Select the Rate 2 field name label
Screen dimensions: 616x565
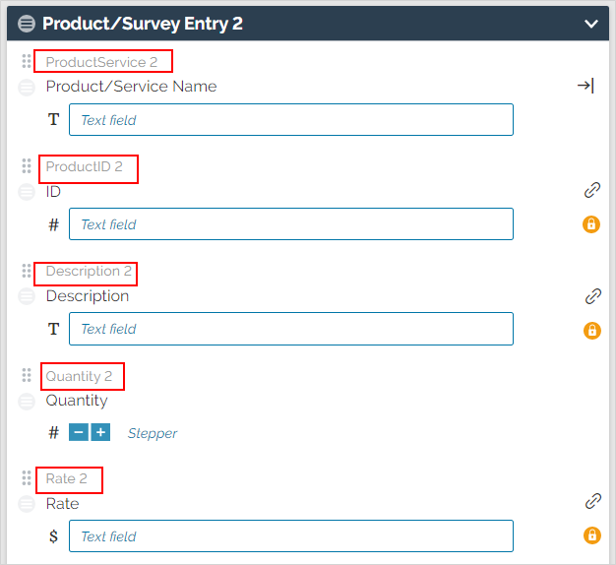point(66,478)
